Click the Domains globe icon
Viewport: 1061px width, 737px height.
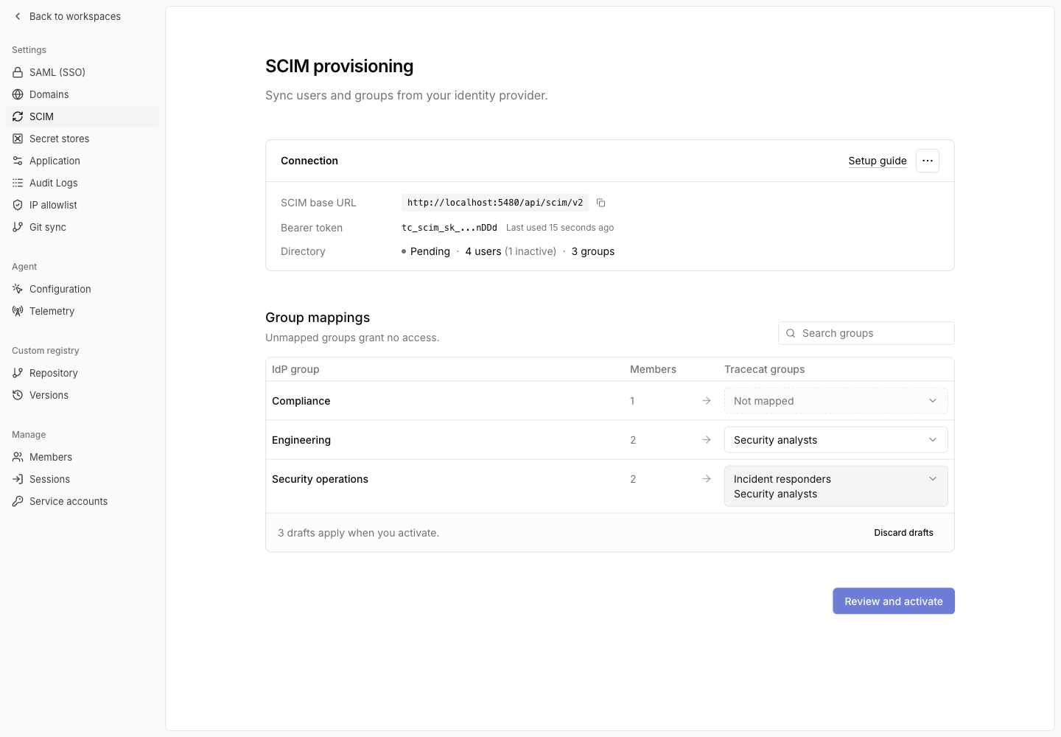tap(18, 94)
